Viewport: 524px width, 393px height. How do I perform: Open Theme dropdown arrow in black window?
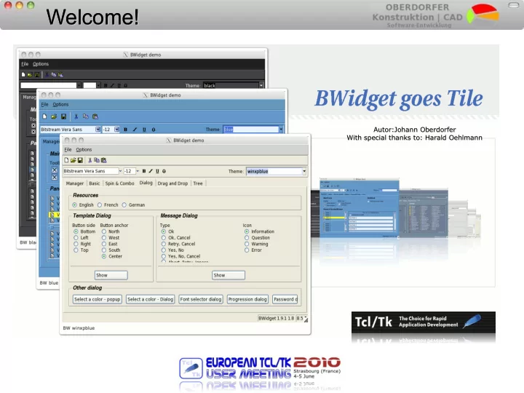point(261,86)
